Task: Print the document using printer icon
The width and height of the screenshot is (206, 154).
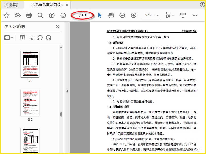Action: point(29,15)
